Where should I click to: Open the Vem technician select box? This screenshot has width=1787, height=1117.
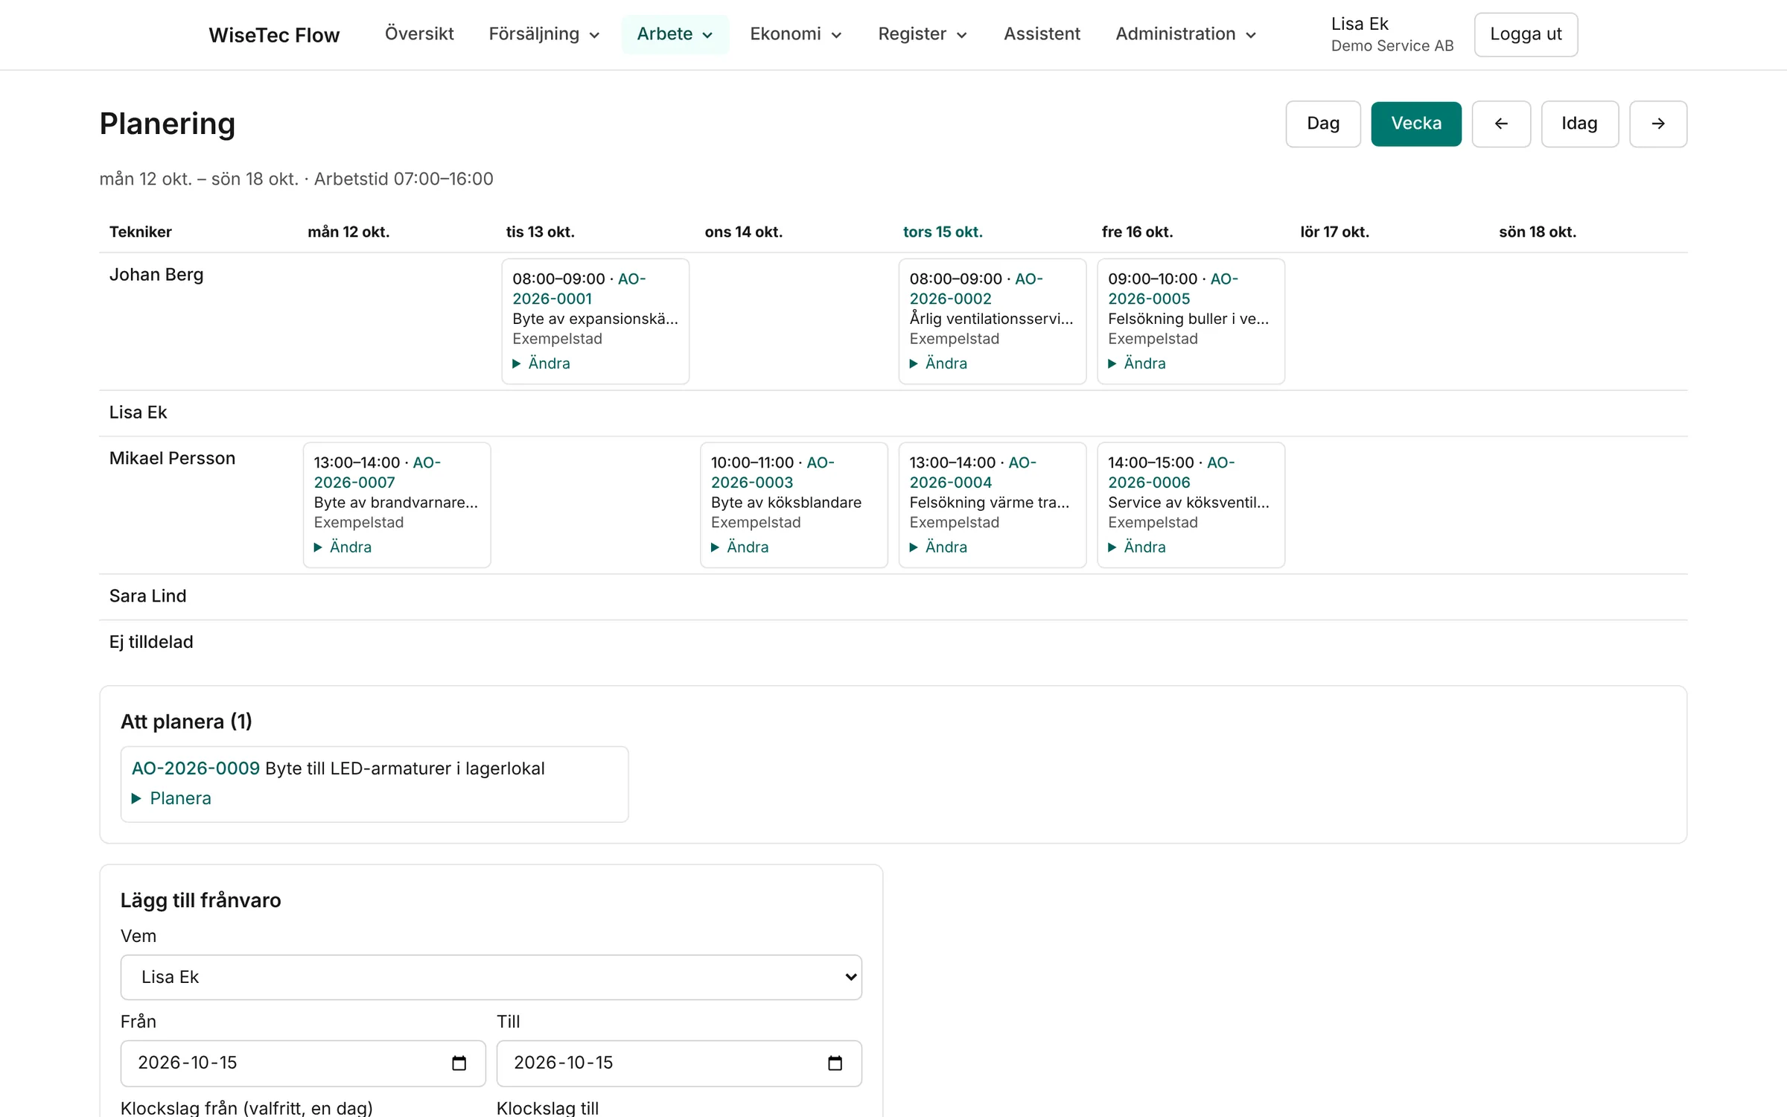pyautogui.click(x=491, y=977)
